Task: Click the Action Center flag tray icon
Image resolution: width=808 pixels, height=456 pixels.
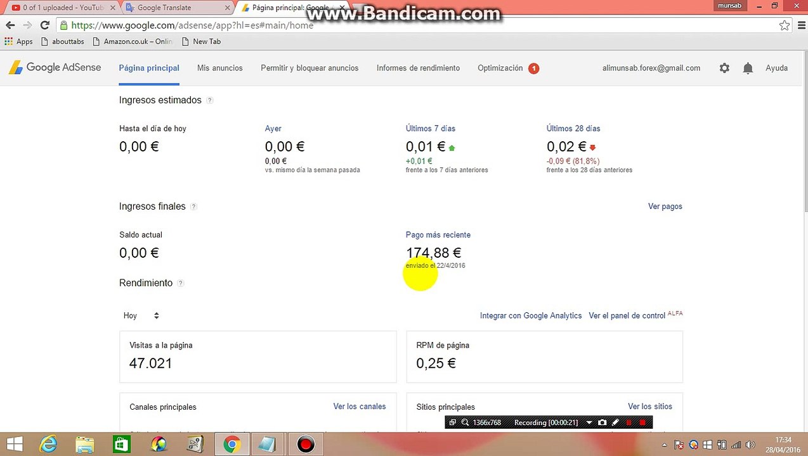Action: pyautogui.click(x=680, y=445)
